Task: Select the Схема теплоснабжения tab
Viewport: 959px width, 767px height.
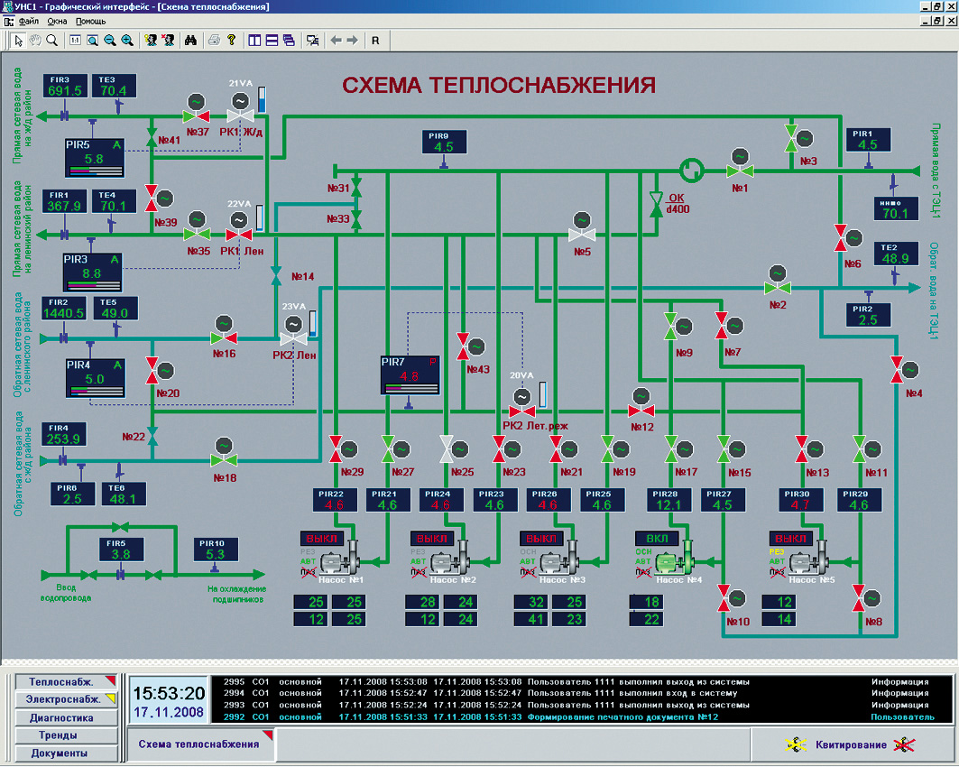Action: click(x=200, y=744)
